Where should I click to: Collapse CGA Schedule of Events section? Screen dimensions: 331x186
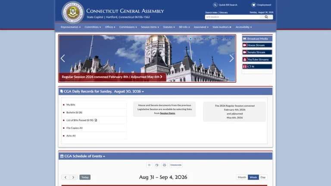104,156
